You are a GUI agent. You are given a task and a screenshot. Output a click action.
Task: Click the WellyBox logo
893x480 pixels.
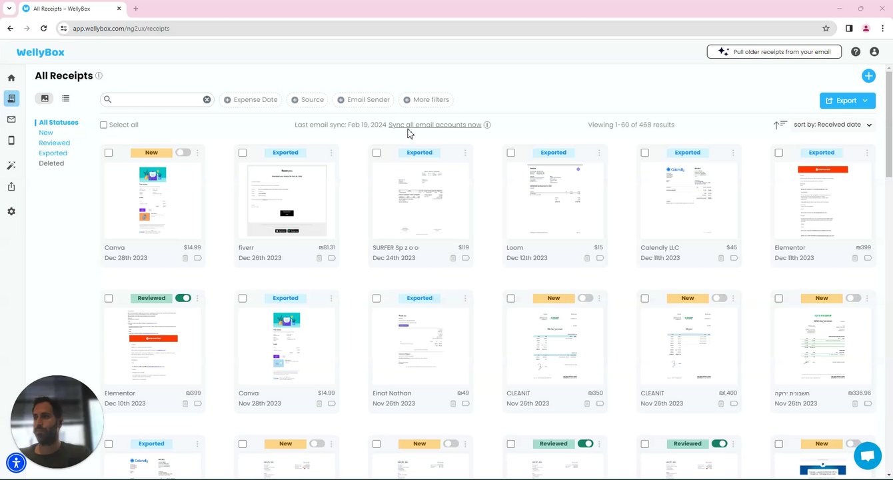coord(41,52)
